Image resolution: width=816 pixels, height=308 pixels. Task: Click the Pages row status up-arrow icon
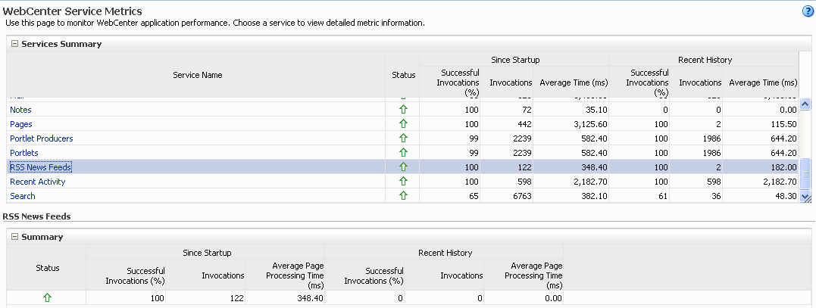(x=403, y=124)
